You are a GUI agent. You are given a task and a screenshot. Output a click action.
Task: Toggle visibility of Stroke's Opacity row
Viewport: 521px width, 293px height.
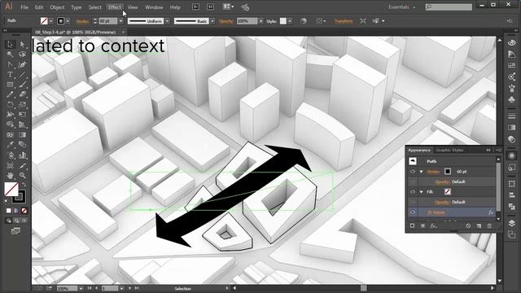pos(413,181)
